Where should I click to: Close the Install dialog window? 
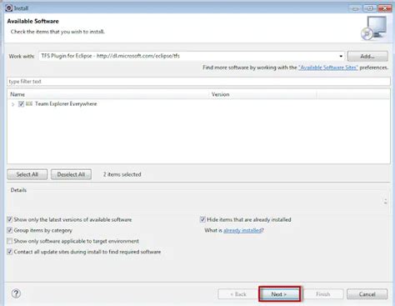[x=385, y=8]
